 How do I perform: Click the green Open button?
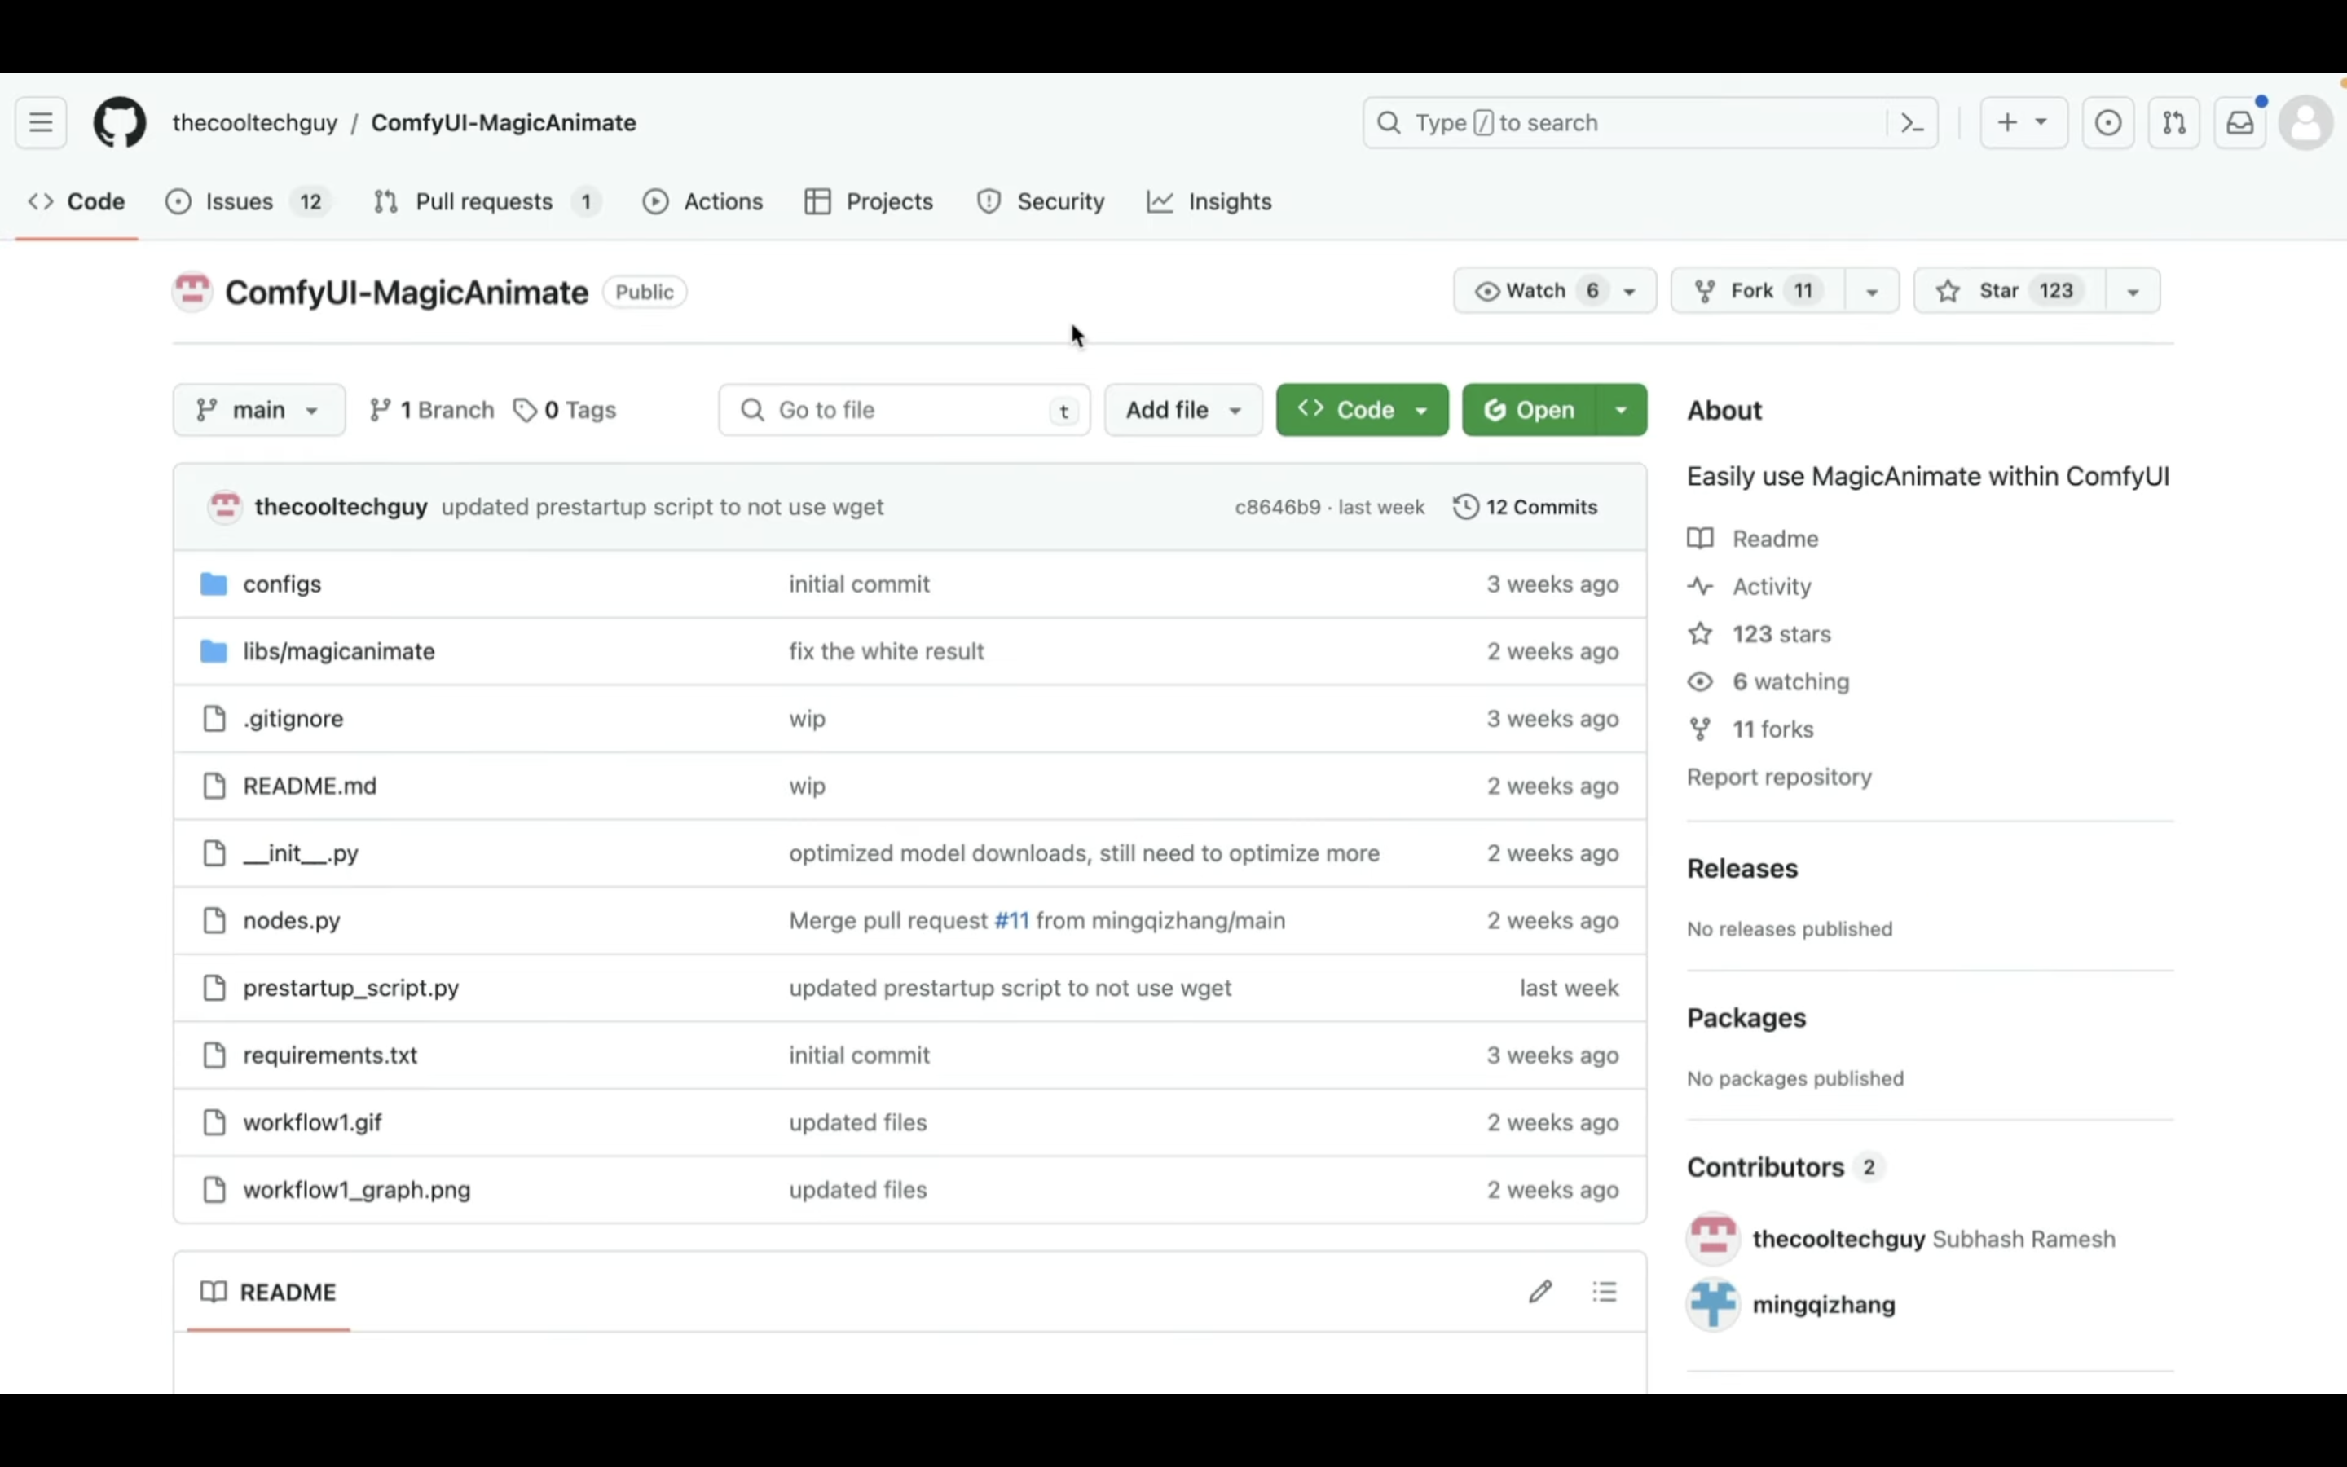[1529, 409]
